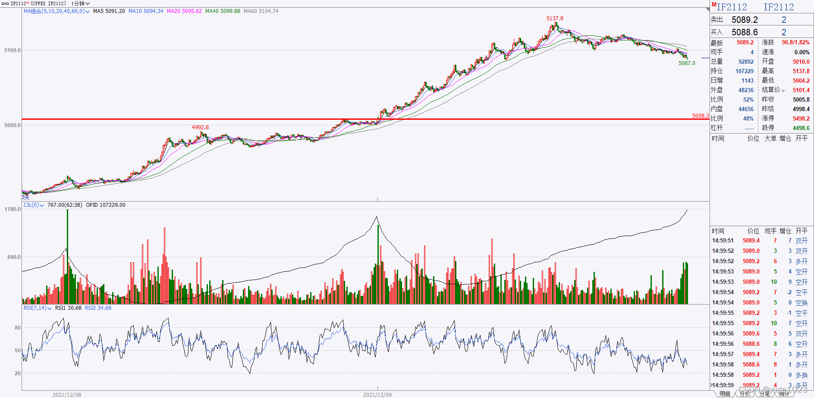The height and width of the screenshot is (398, 814).
Task: Click the red horizontal line labeled 5008.3
Action: click(x=365, y=119)
